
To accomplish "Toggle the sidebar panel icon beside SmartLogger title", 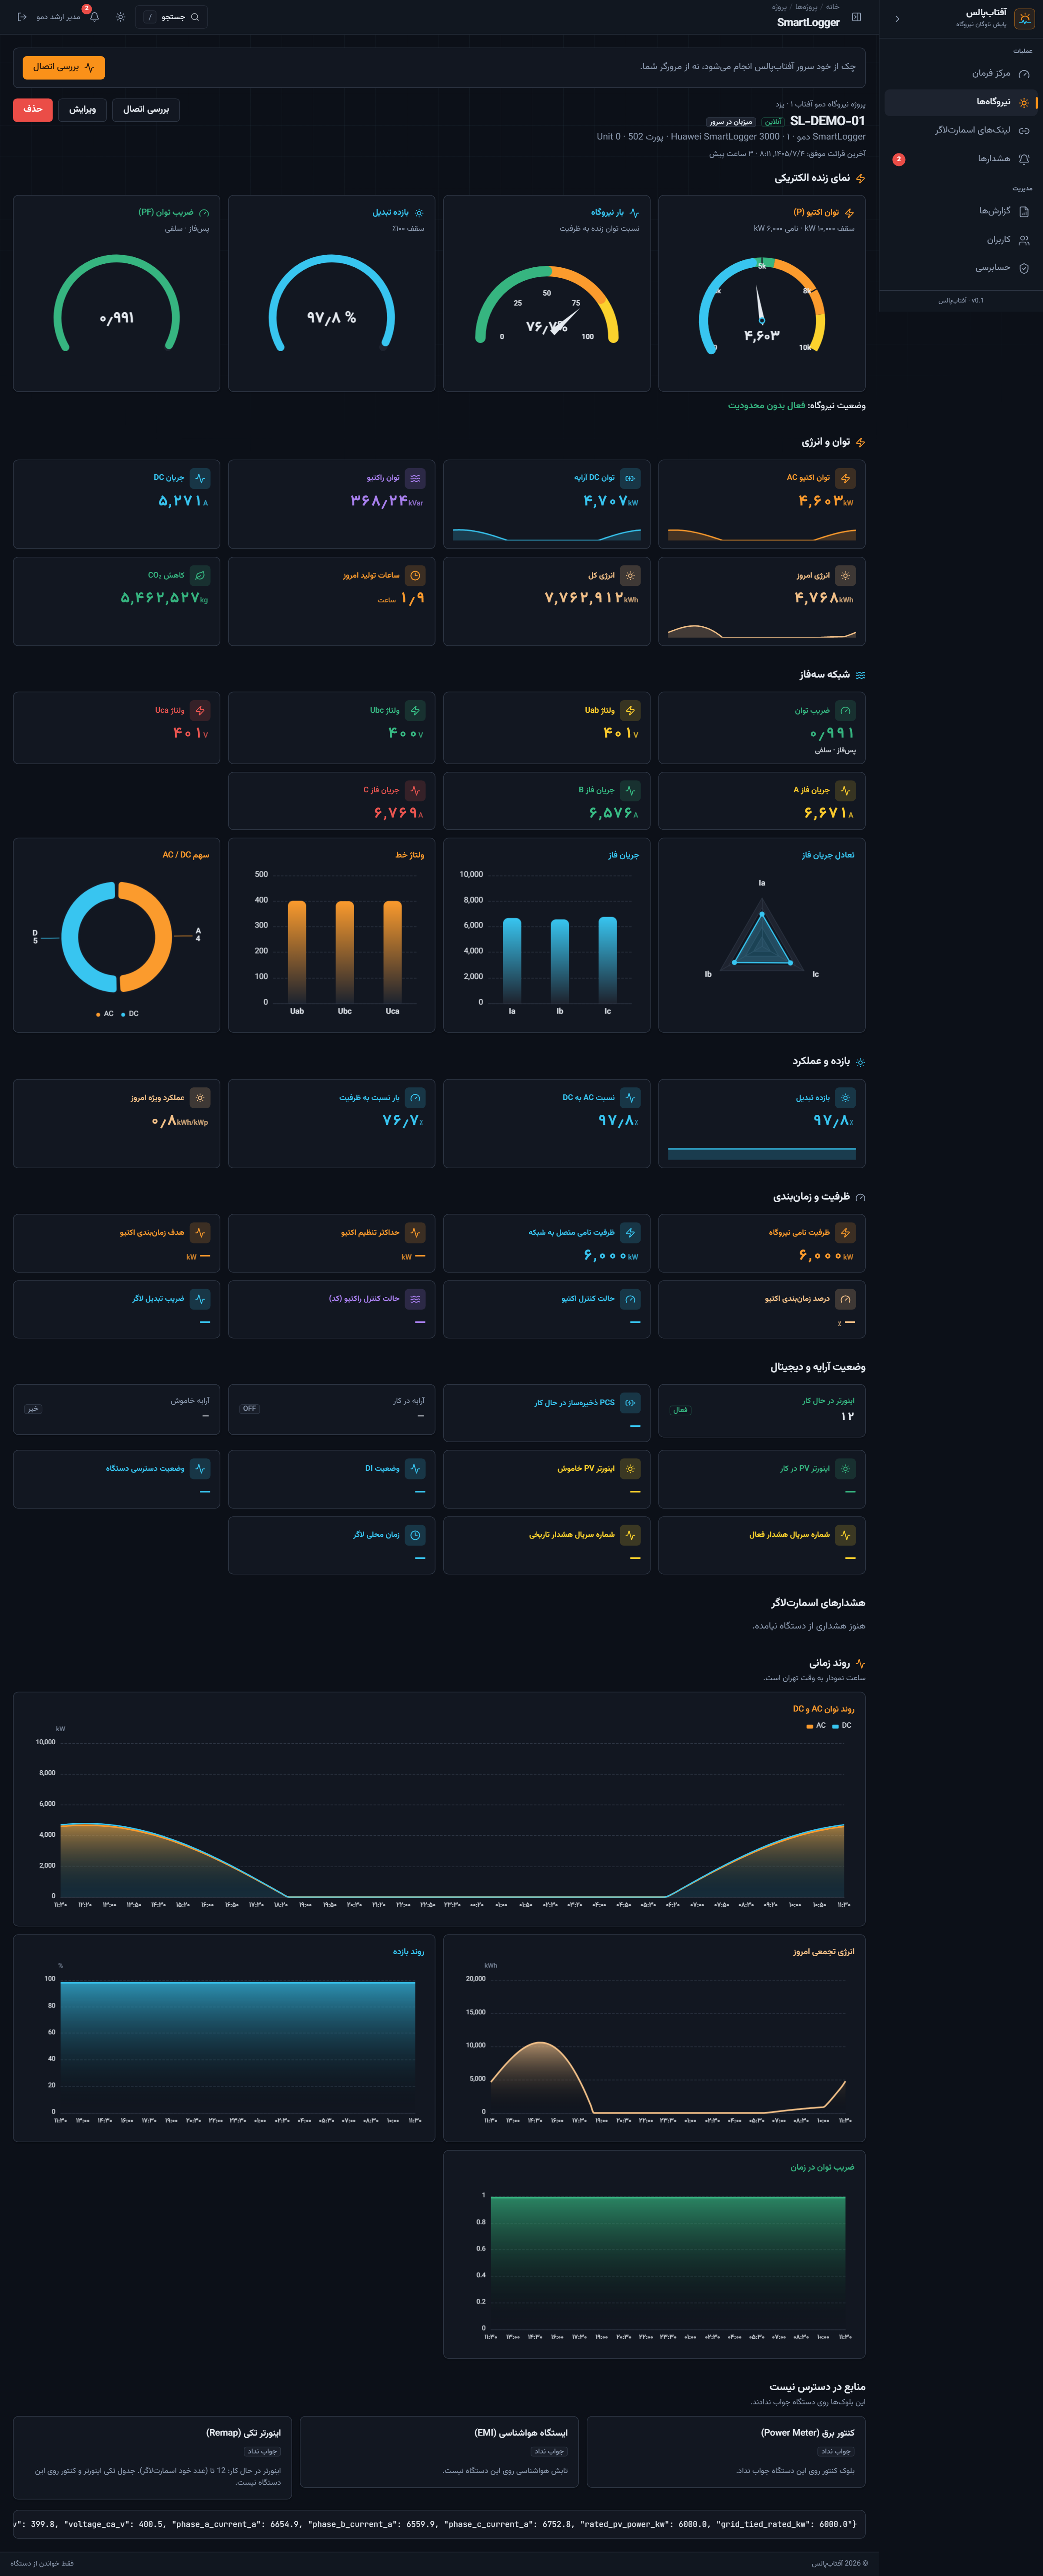I will [x=856, y=17].
